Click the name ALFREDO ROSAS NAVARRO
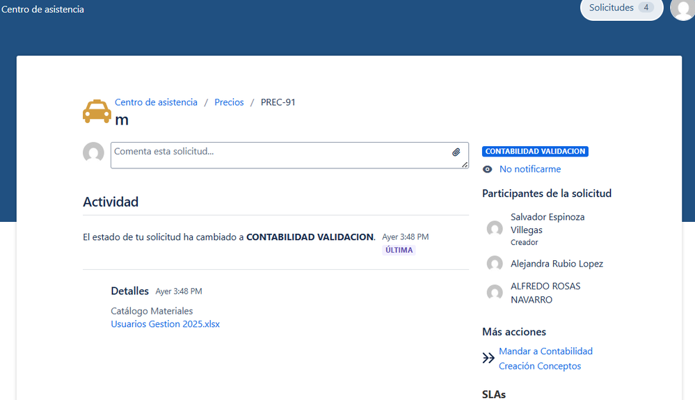 (x=545, y=293)
